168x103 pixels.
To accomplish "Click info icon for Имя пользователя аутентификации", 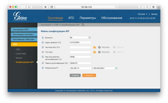I will pyautogui.click(x=43, y=57).
